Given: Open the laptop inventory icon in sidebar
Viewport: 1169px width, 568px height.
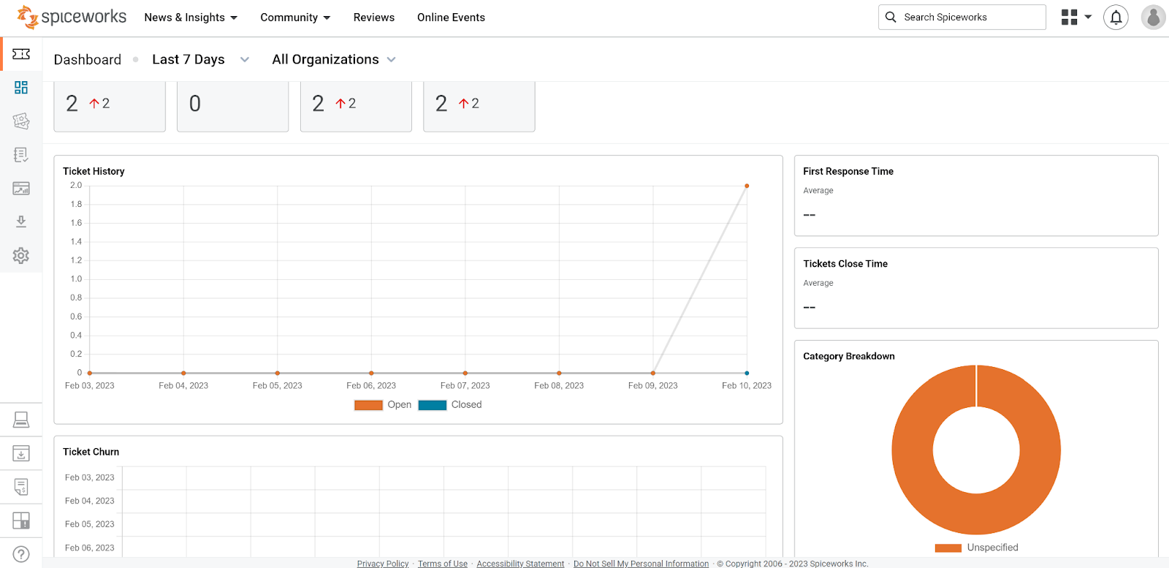Looking at the screenshot, I should pos(21,420).
